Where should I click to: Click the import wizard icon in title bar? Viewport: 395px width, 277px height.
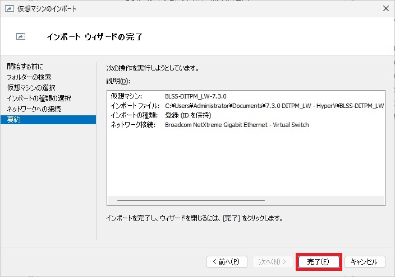[x=10, y=9]
